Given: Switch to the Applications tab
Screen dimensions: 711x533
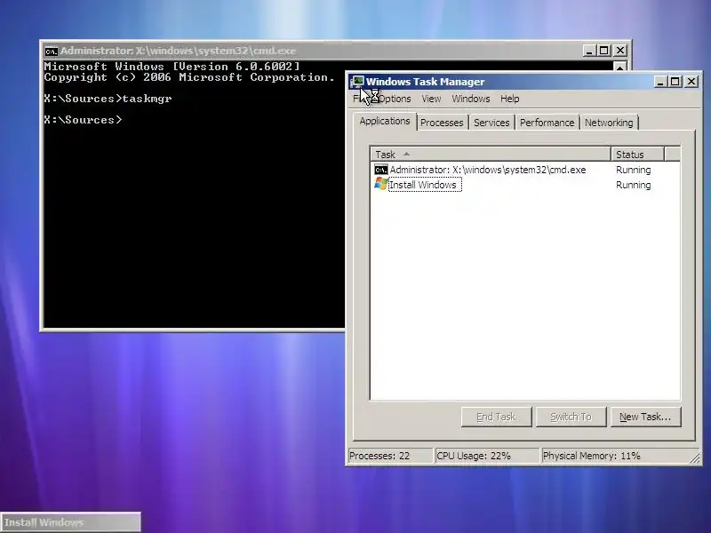Looking at the screenshot, I should tap(385, 121).
